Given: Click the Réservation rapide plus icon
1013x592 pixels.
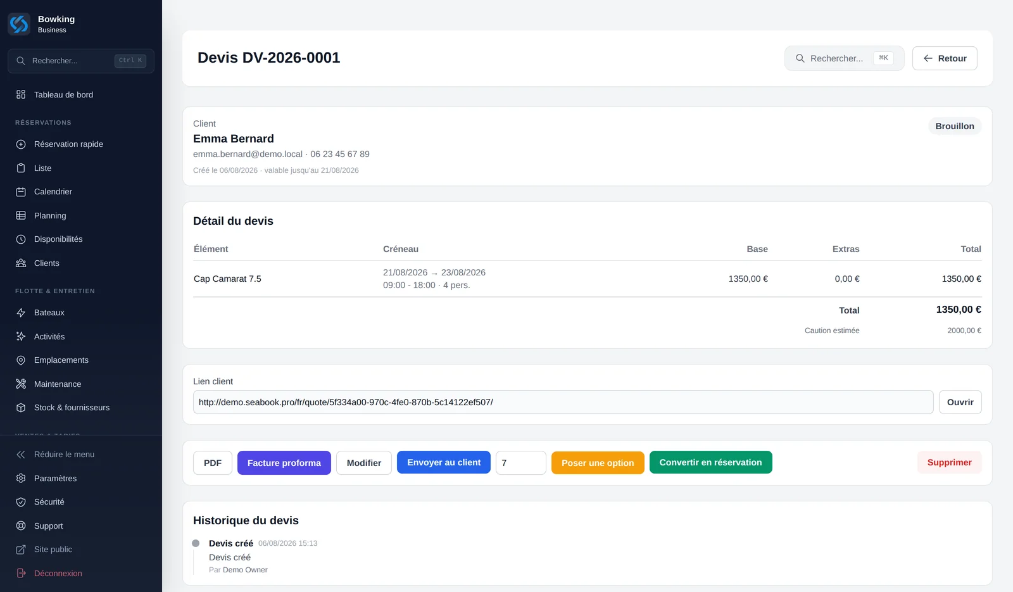Looking at the screenshot, I should point(21,144).
